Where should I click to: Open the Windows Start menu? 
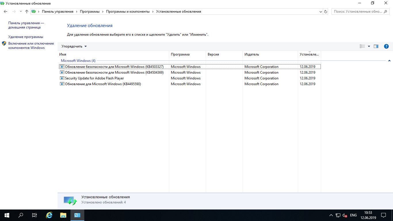[x=7, y=215]
